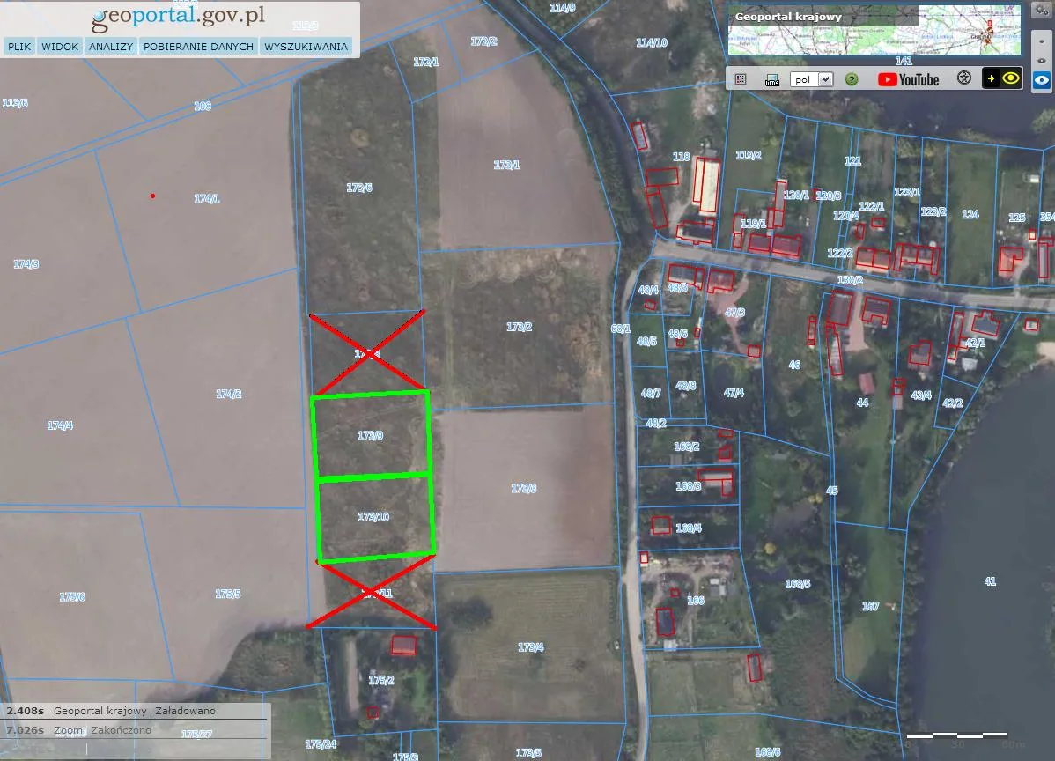The width and height of the screenshot is (1055, 761).
Task: Click the accessibility person icon
Action: pos(964,78)
